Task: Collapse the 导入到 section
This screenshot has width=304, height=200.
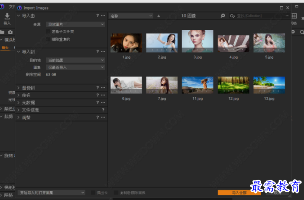Action: [x=19, y=51]
